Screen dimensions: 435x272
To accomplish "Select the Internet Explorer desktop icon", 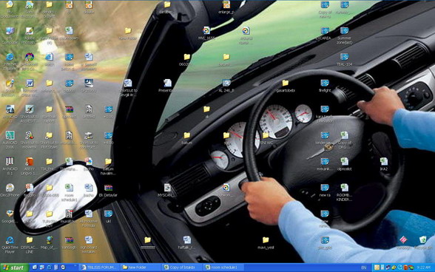I will (10, 61).
